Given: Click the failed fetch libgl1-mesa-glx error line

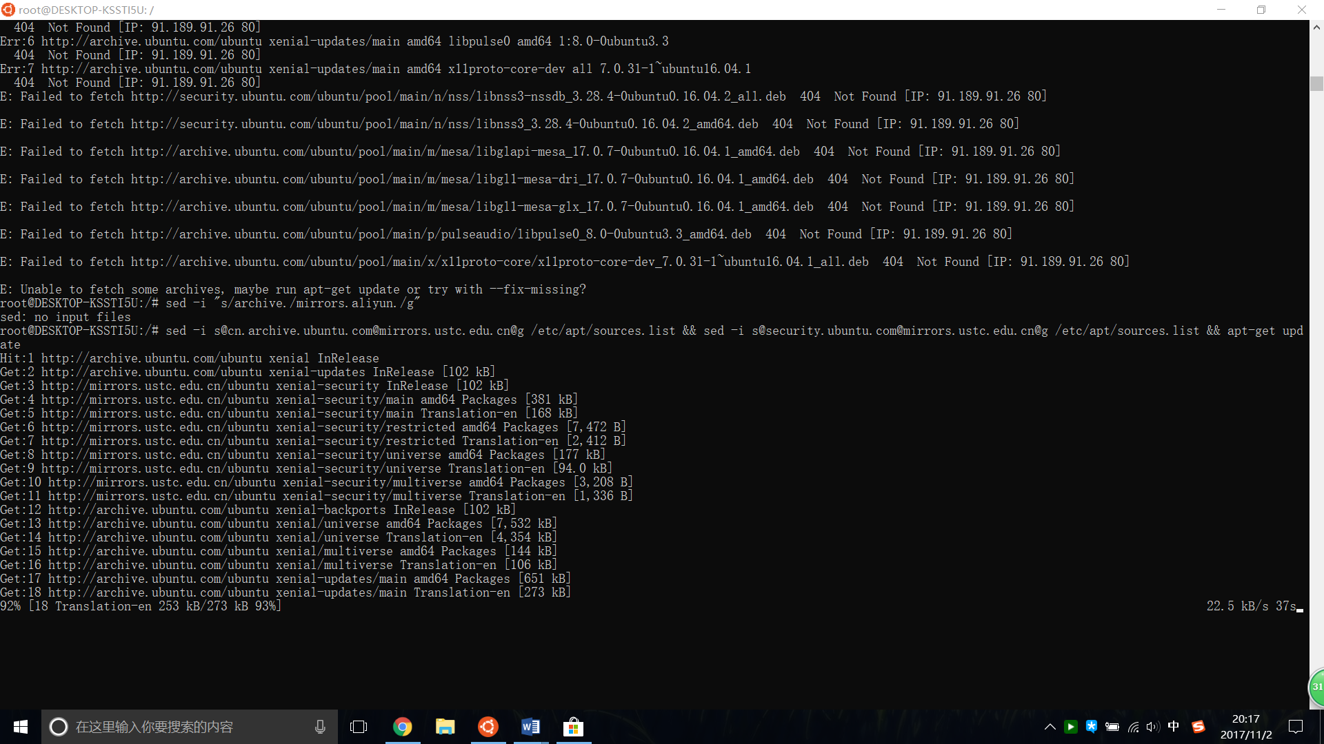Looking at the screenshot, I should [537, 207].
